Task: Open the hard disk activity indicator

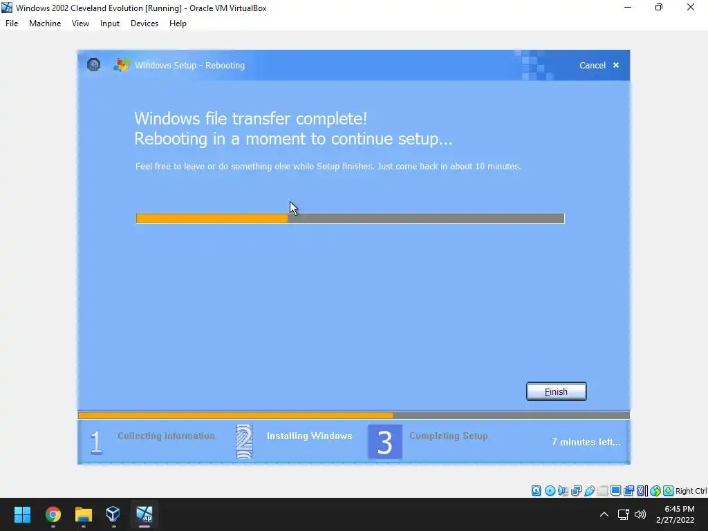Action: 536,490
